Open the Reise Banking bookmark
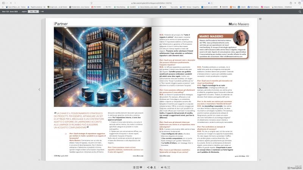Screen dimensions: 303x170 click(x=120, y=7)
